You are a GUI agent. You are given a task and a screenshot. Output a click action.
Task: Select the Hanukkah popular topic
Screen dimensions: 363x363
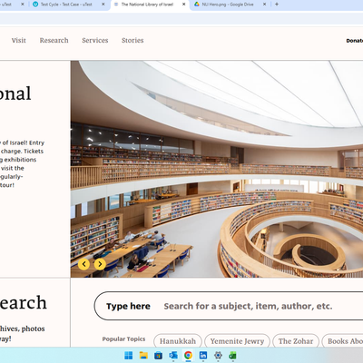click(178, 341)
